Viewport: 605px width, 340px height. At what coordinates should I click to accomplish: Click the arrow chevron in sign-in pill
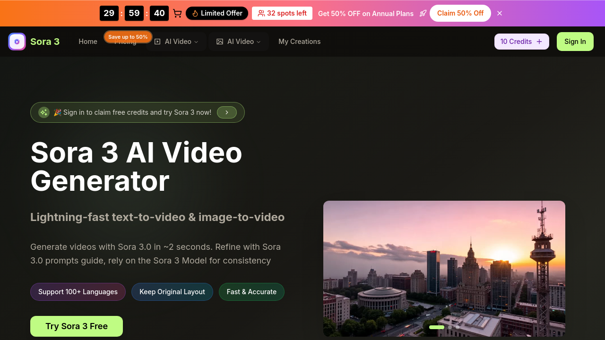(227, 112)
